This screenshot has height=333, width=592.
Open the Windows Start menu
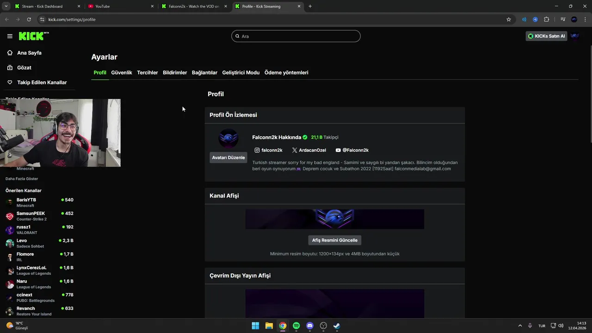[x=255, y=326]
